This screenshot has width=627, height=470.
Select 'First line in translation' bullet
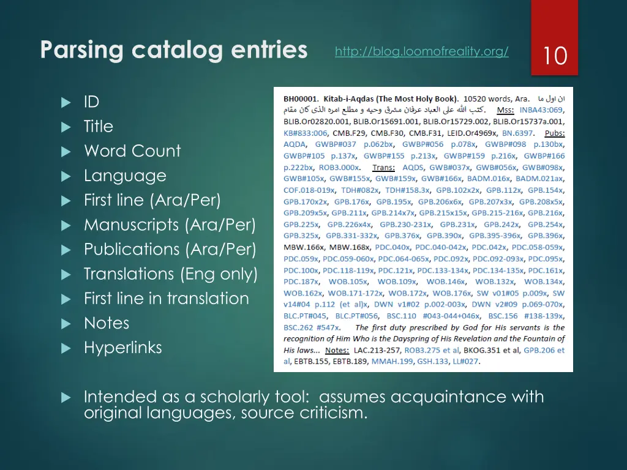pos(167,299)
